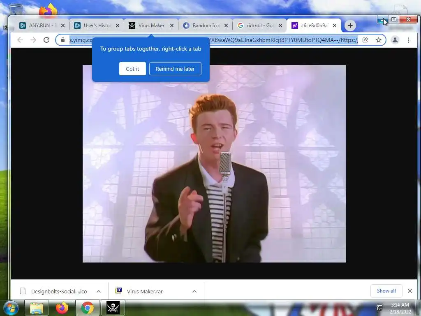
Task: Click Remind me later button
Action: pyautogui.click(x=175, y=69)
